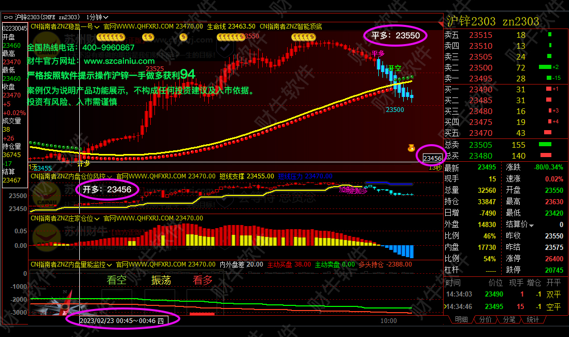The height and width of the screenshot is (337, 569).
Task: Click the 总卖 23505 summary row
Action: point(505,145)
